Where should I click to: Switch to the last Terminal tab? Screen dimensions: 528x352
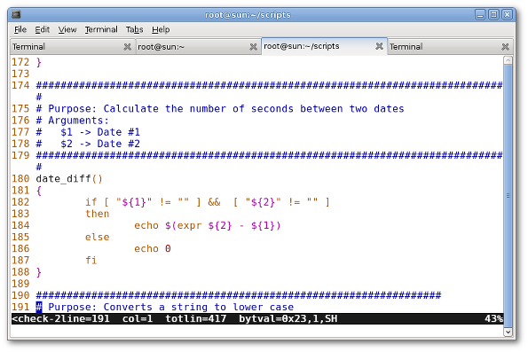450,47
